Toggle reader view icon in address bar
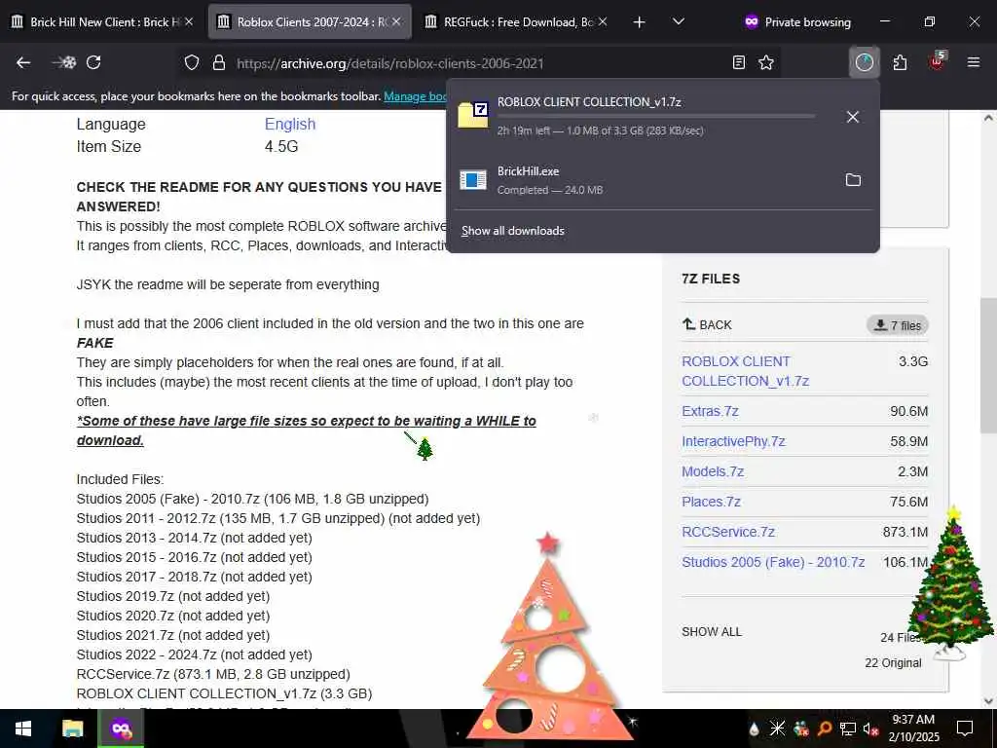This screenshot has height=748, width=997. pyautogui.click(x=738, y=62)
